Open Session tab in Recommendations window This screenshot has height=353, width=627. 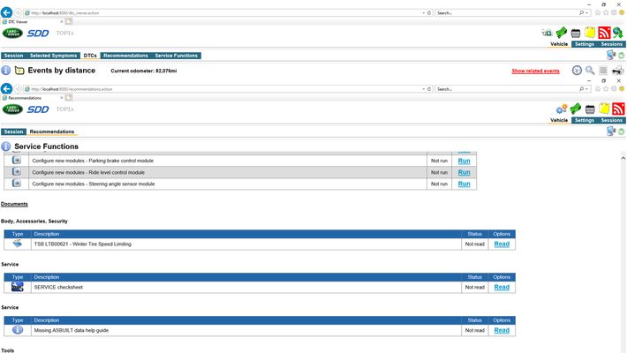pos(13,131)
